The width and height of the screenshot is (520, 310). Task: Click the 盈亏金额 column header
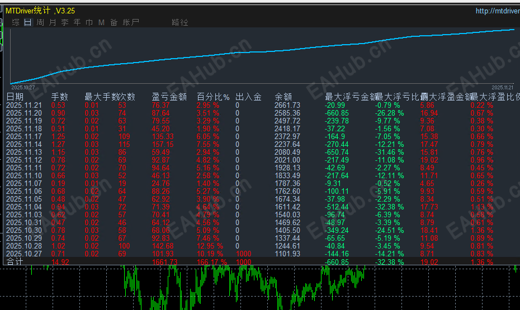tap(169, 97)
